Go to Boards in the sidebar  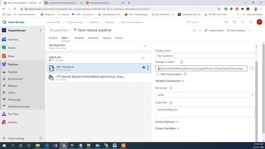[x=12, y=48]
